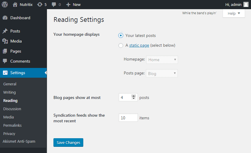Increase blog posts count with up arrow
The height and width of the screenshot is (153, 251).
(x=133, y=96)
